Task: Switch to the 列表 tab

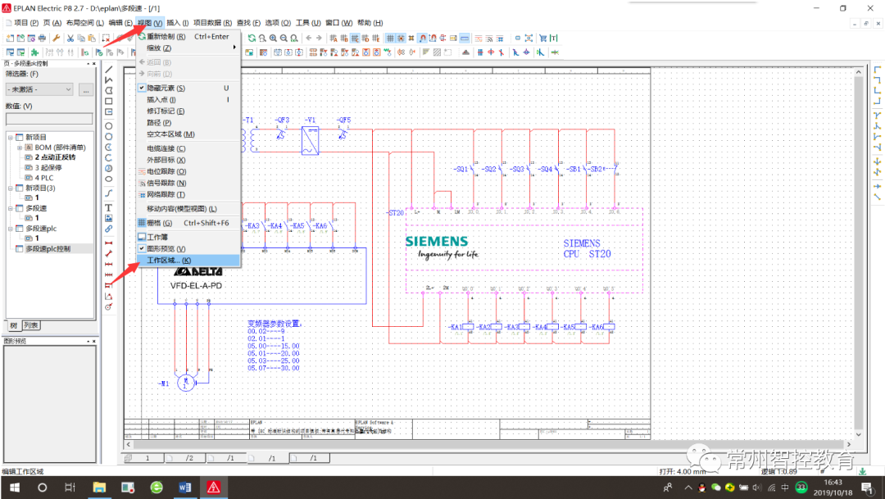Action: pos(31,326)
